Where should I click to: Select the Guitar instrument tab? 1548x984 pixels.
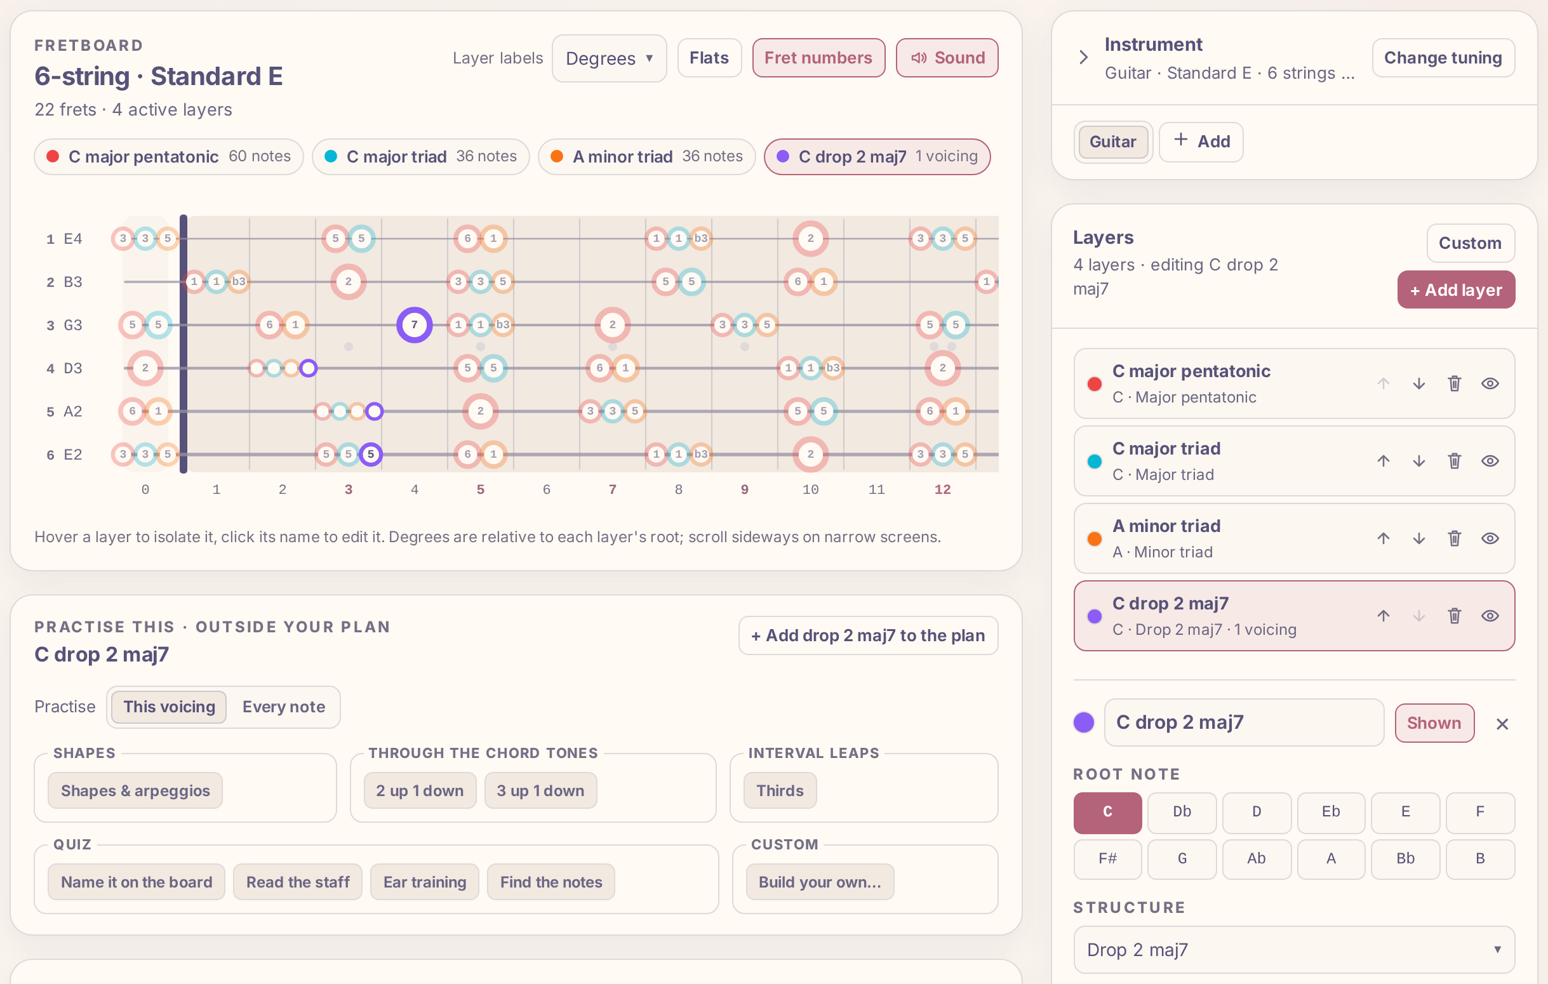[x=1112, y=142]
